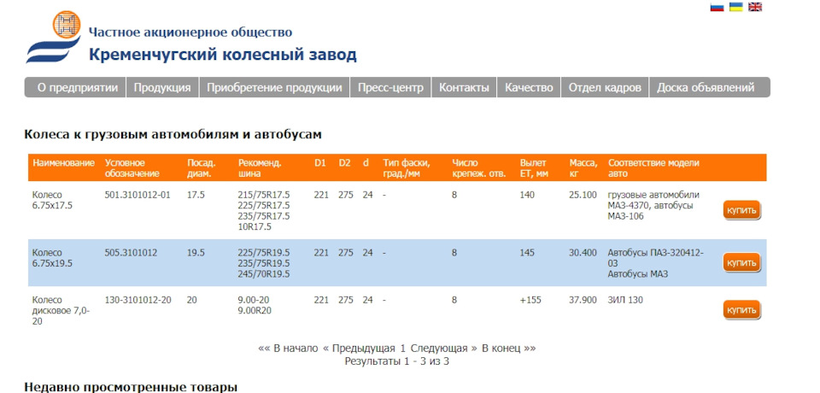Open "Доска объявлений" in the menu bar
The height and width of the screenshot is (393, 820).
click(706, 87)
